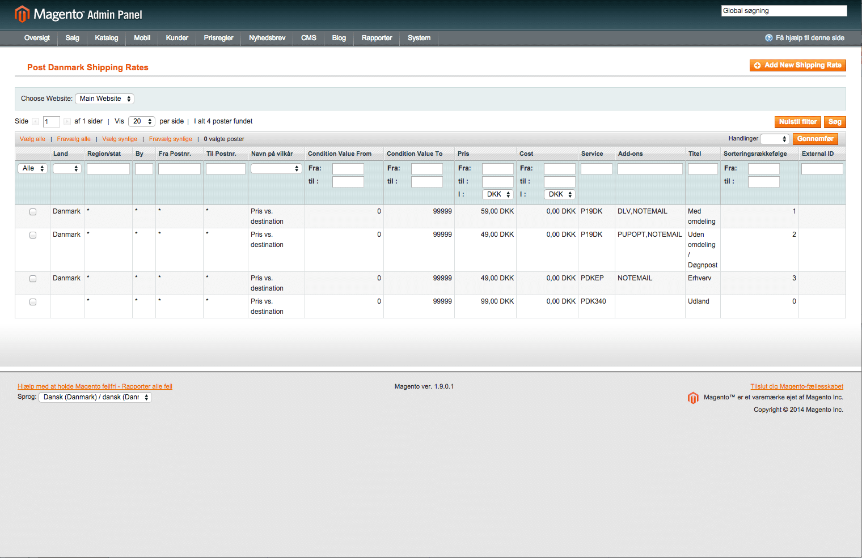
Task: Click the plus icon on Add New Shipping Rate
Action: 757,66
